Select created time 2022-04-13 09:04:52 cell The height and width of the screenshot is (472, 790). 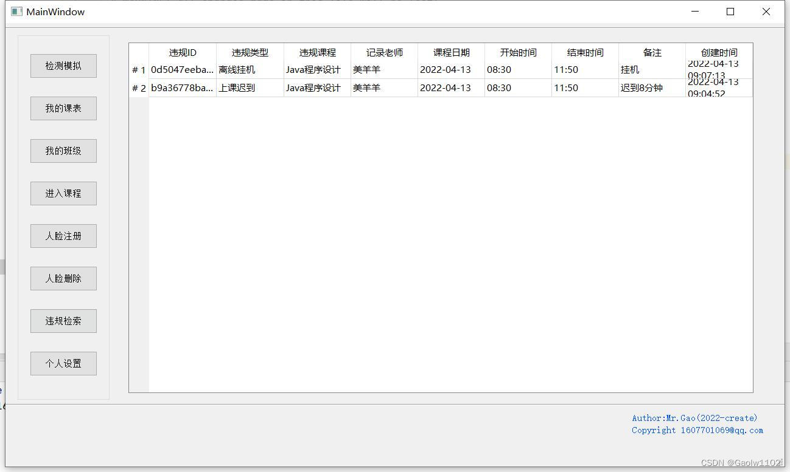coord(719,88)
